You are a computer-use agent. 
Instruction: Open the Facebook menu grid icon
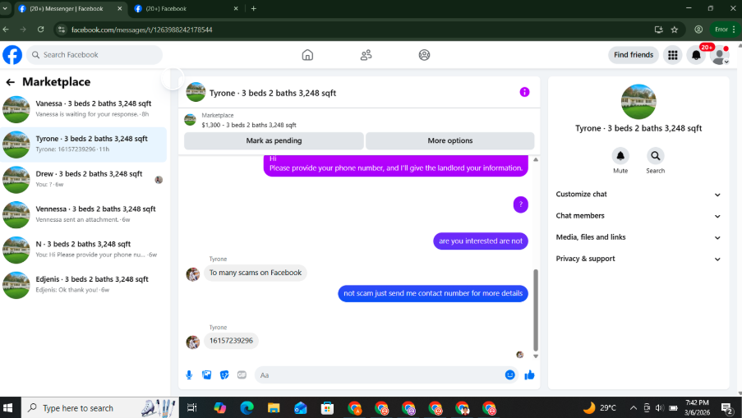click(672, 55)
